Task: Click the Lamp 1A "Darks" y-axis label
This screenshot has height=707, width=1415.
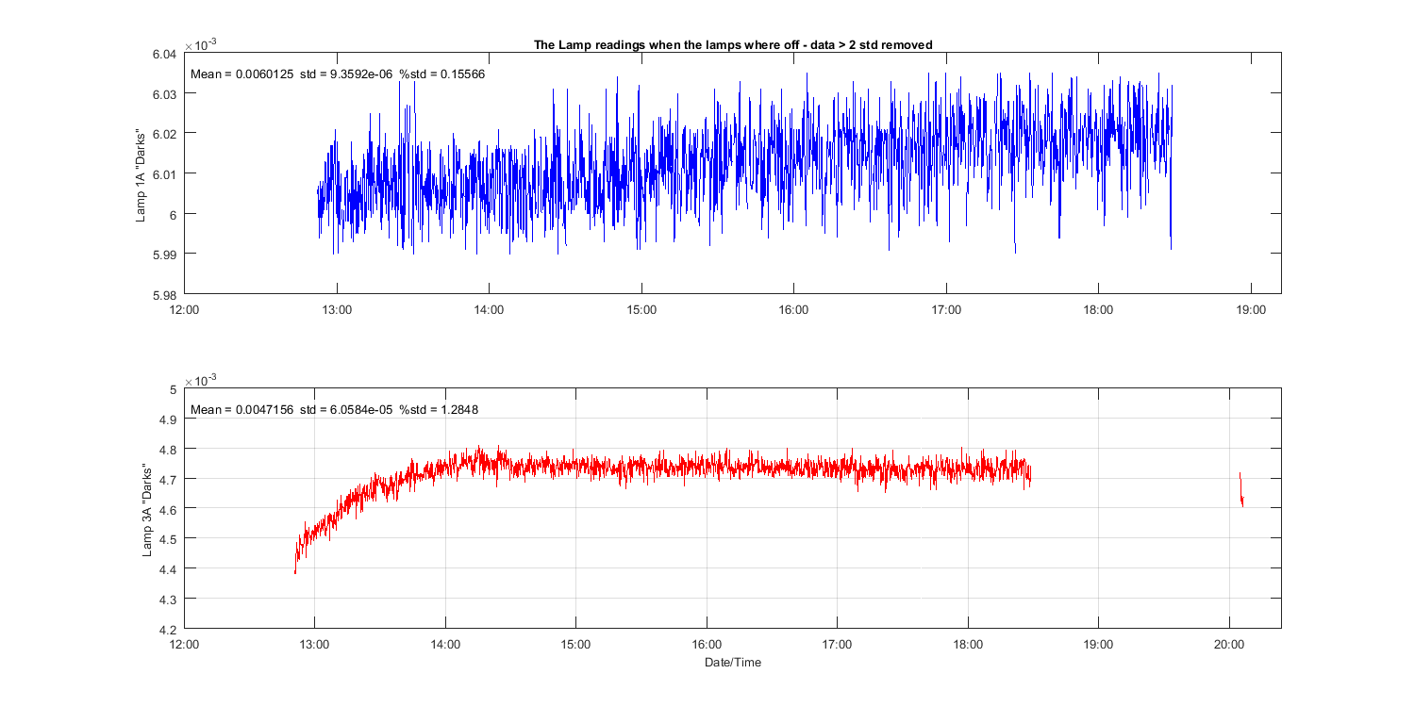Action: pyautogui.click(x=141, y=174)
